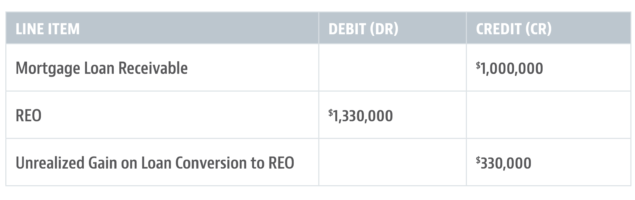This screenshot has height=200, width=635.
Task: Select the Unrealized Gain on Loan Conversion label
Action: coord(155,163)
